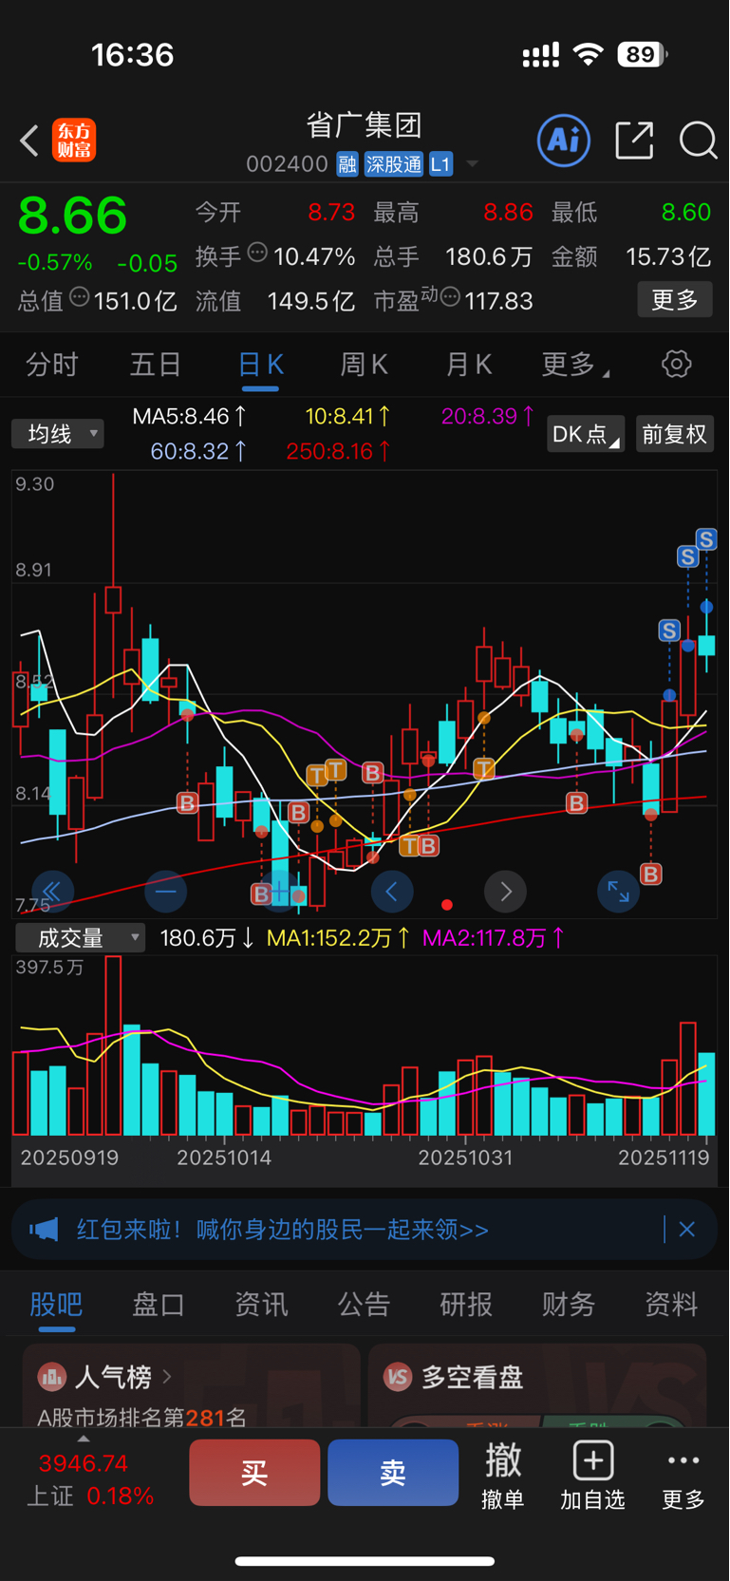This screenshot has width=730, height=1581.
Task: Tap info icon beside 市盈动
Action: coord(450,297)
